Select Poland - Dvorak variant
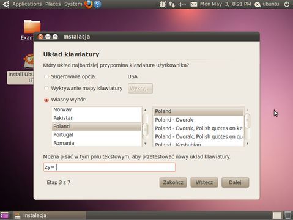Image resolution: width=293 pixels, height=220 pixels. 198,120
